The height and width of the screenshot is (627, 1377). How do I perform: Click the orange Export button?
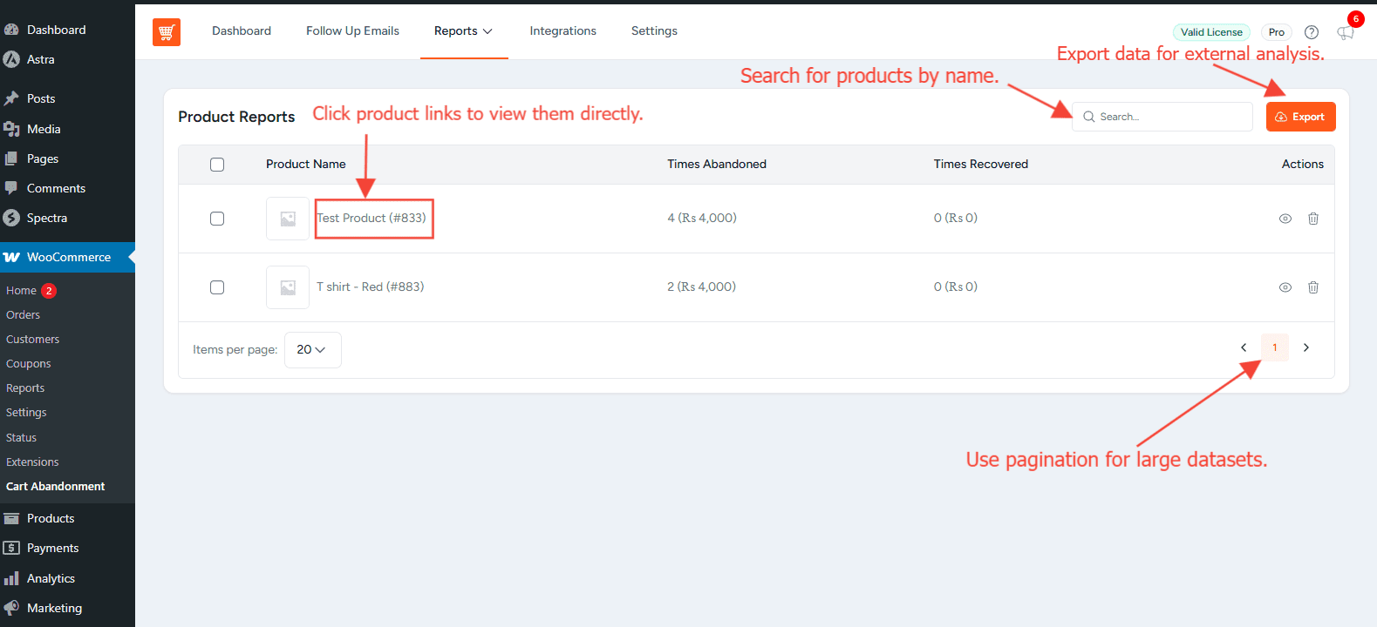[x=1300, y=117]
